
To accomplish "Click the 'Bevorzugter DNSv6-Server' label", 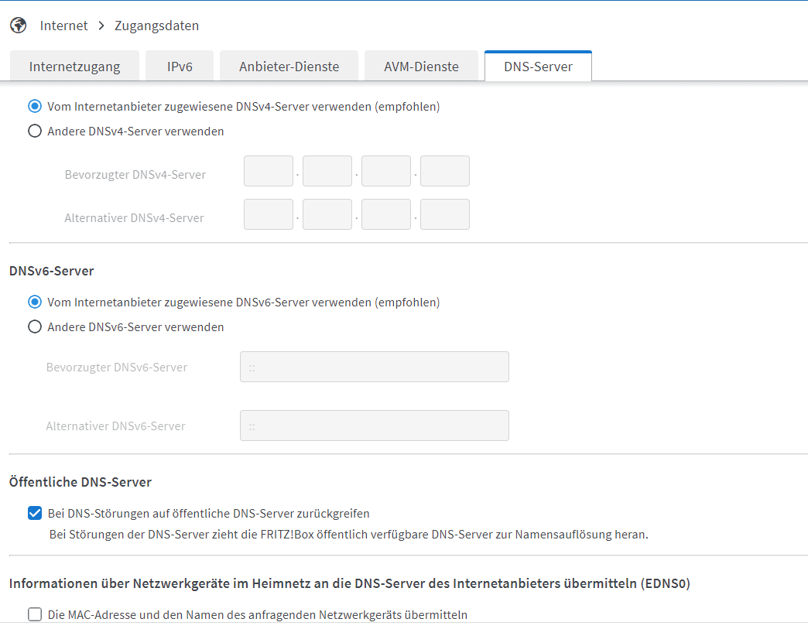I will click(x=116, y=367).
